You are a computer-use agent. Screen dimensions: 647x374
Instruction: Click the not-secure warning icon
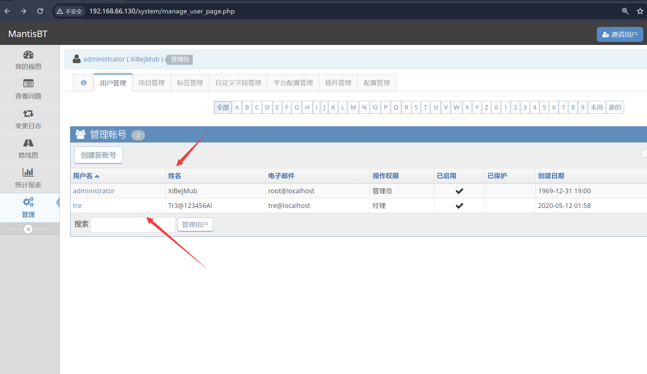pyautogui.click(x=60, y=11)
